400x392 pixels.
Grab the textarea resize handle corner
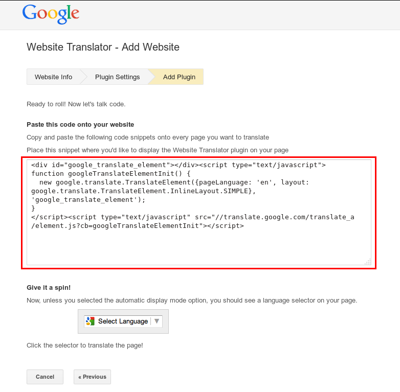[x=368, y=262]
